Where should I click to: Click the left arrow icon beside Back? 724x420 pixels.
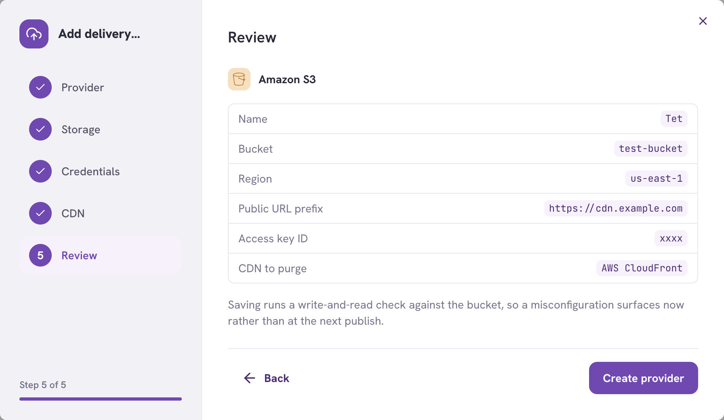250,378
